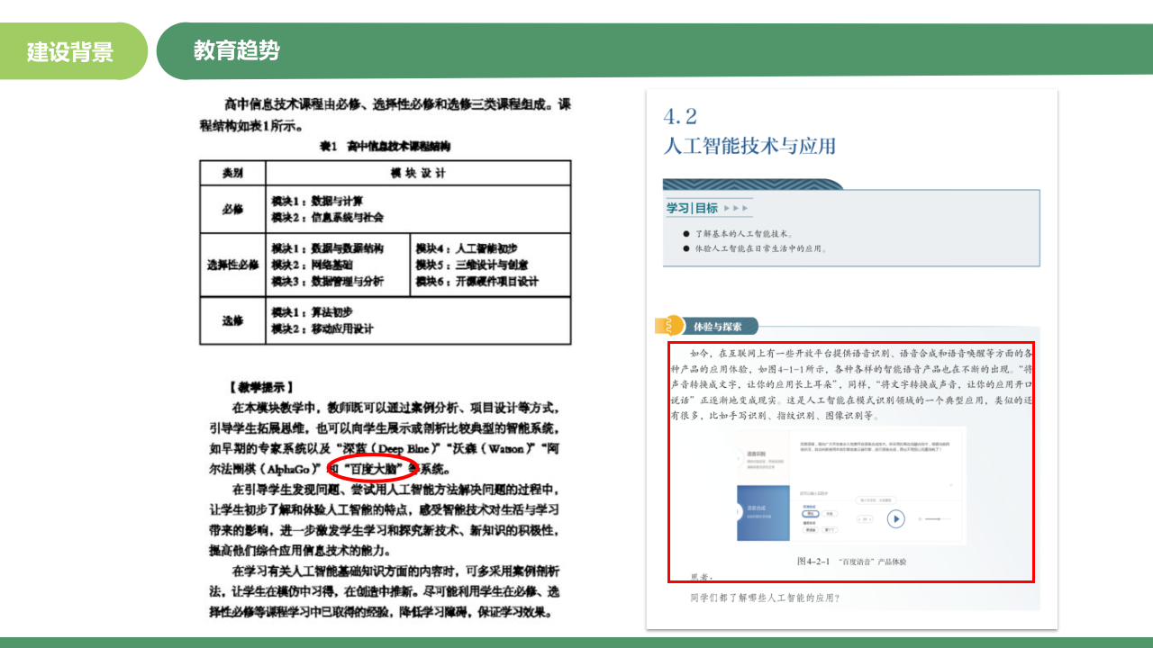Click the 输入文字后点击播放 pill button
Image resolution: width=1153 pixels, height=648 pixels.
(x=876, y=500)
